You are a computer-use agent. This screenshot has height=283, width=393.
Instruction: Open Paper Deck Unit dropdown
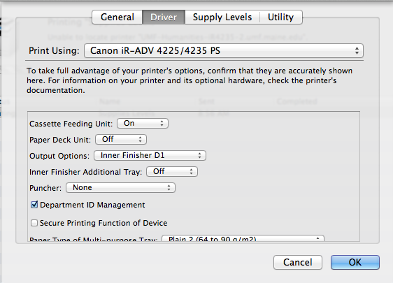click(x=121, y=140)
